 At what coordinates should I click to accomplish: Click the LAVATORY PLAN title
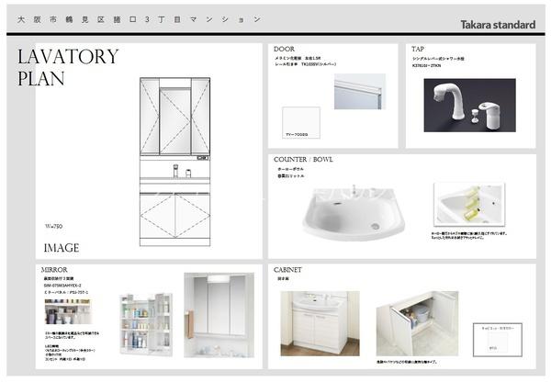tap(68, 67)
